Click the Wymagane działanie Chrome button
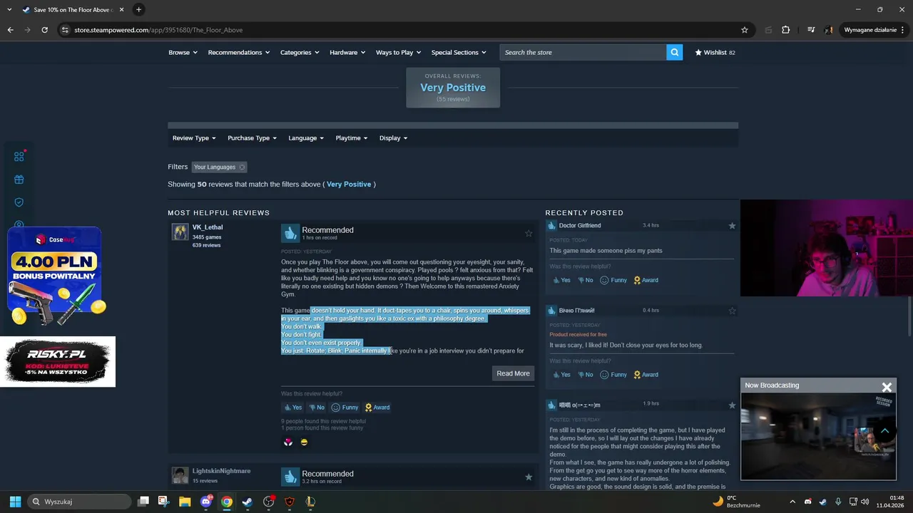Image resolution: width=913 pixels, height=513 pixels. 874,30
